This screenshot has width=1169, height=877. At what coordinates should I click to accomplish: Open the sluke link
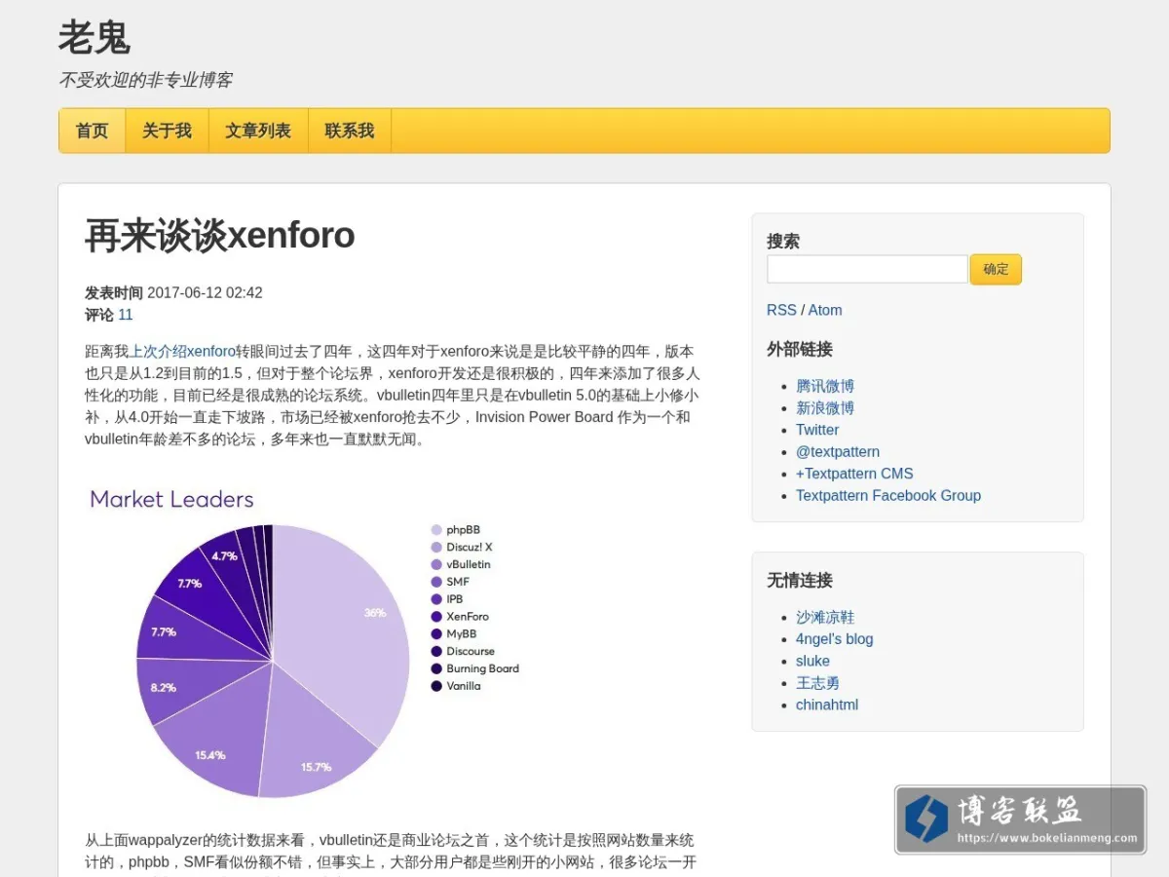pyautogui.click(x=812, y=661)
